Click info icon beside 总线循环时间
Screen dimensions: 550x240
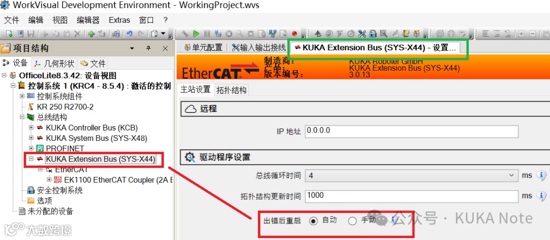(x=541, y=175)
